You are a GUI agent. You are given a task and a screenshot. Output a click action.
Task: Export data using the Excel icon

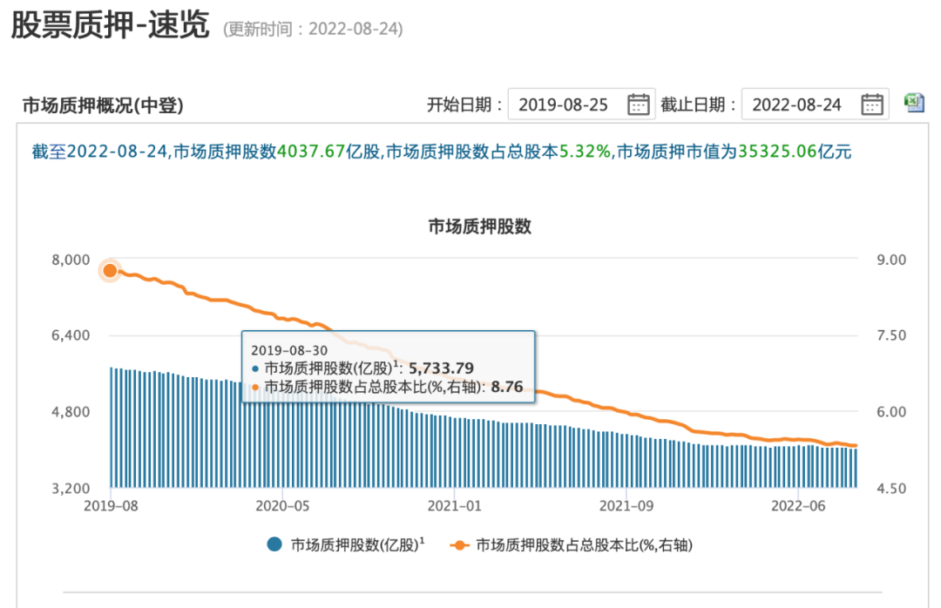click(914, 103)
